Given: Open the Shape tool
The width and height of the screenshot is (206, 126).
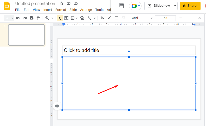Looking at the screenshot, I should coord(82,18).
